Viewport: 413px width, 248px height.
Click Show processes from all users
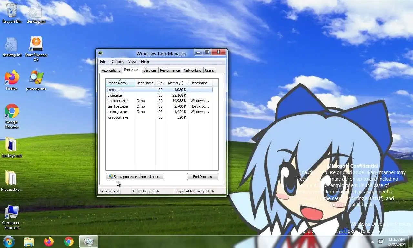click(135, 177)
